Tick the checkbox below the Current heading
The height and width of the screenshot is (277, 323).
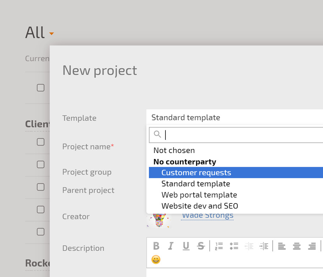point(41,88)
